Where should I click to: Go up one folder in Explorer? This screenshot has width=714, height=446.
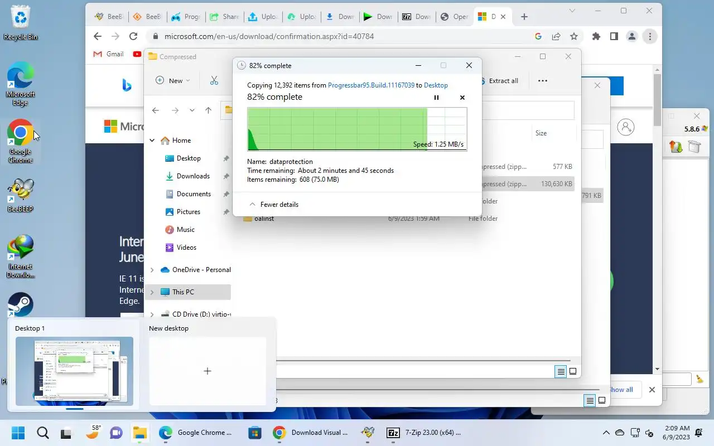[x=208, y=110]
